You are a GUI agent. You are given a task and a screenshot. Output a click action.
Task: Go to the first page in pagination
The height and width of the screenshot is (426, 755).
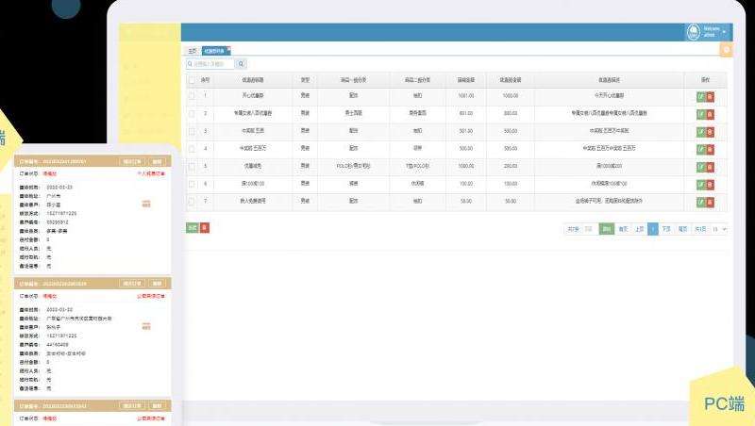point(623,229)
